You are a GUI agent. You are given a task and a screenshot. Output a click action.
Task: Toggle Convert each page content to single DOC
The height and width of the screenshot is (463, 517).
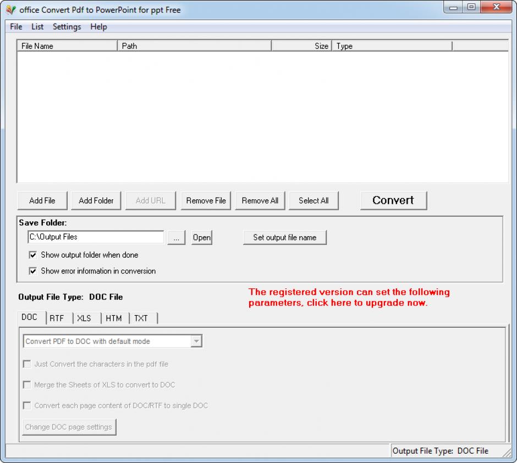pyautogui.click(x=27, y=405)
